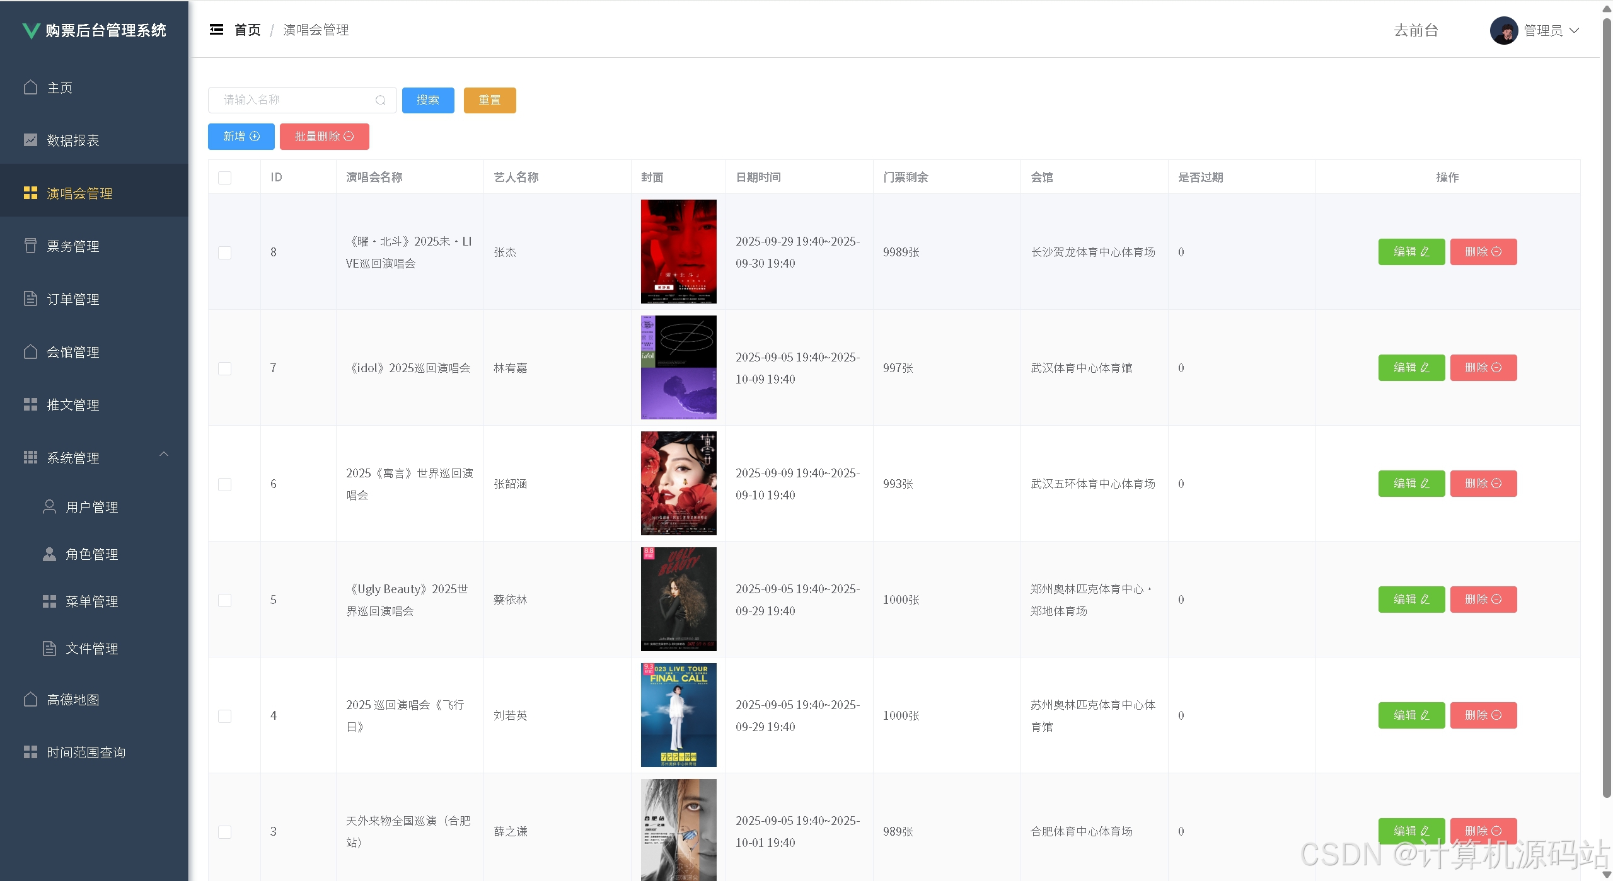Edit the 刘若英 concert row
This screenshot has height=881, width=1613.
point(1411,715)
